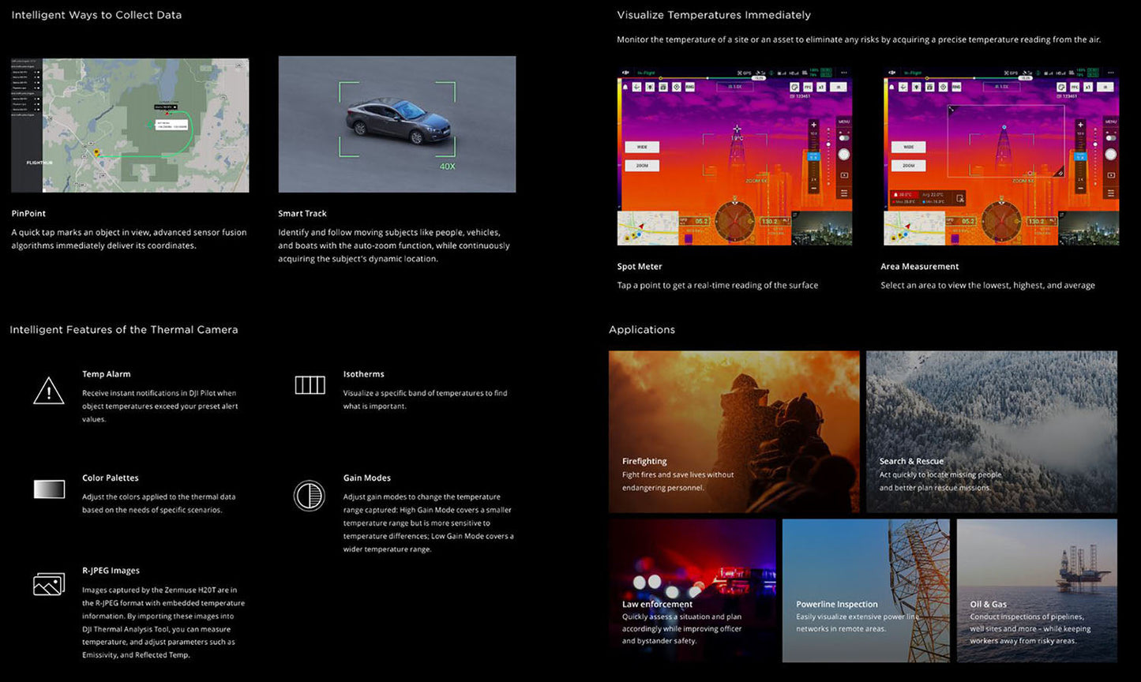Click the Gain Modes half-circle icon

coord(309,496)
